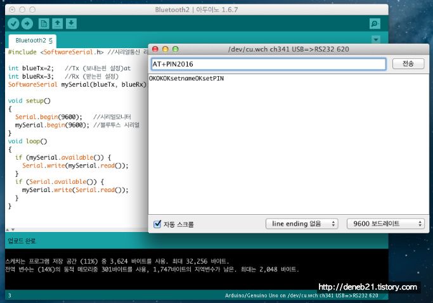Screen dimensions: 433x303
Task: Click the AT+PIN2016 serial input field
Action: [x=268, y=64]
